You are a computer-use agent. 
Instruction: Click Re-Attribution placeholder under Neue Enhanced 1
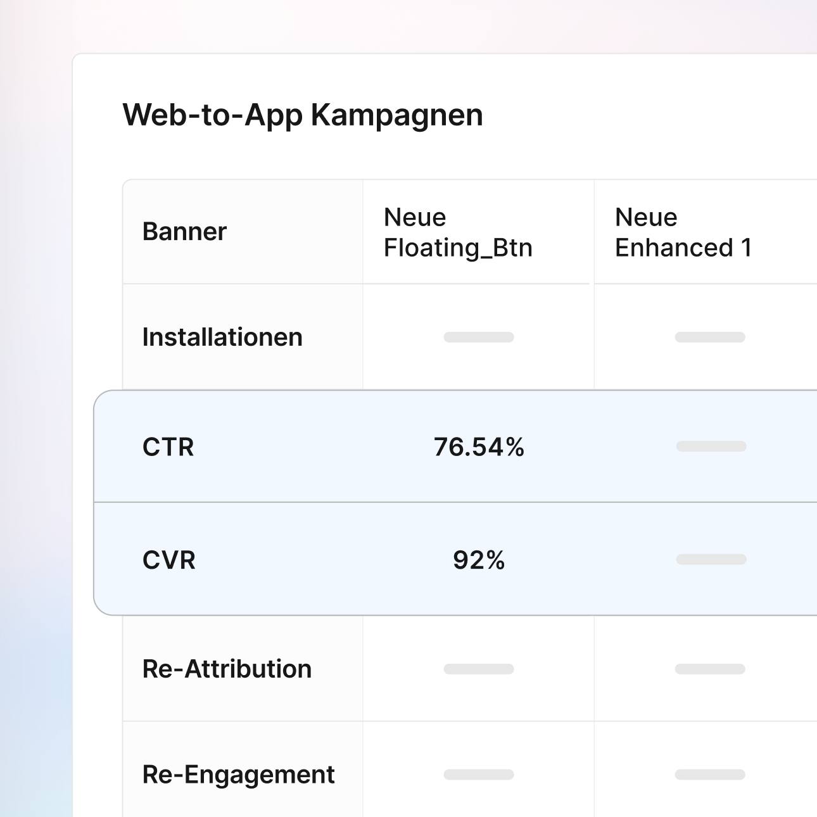(710, 669)
